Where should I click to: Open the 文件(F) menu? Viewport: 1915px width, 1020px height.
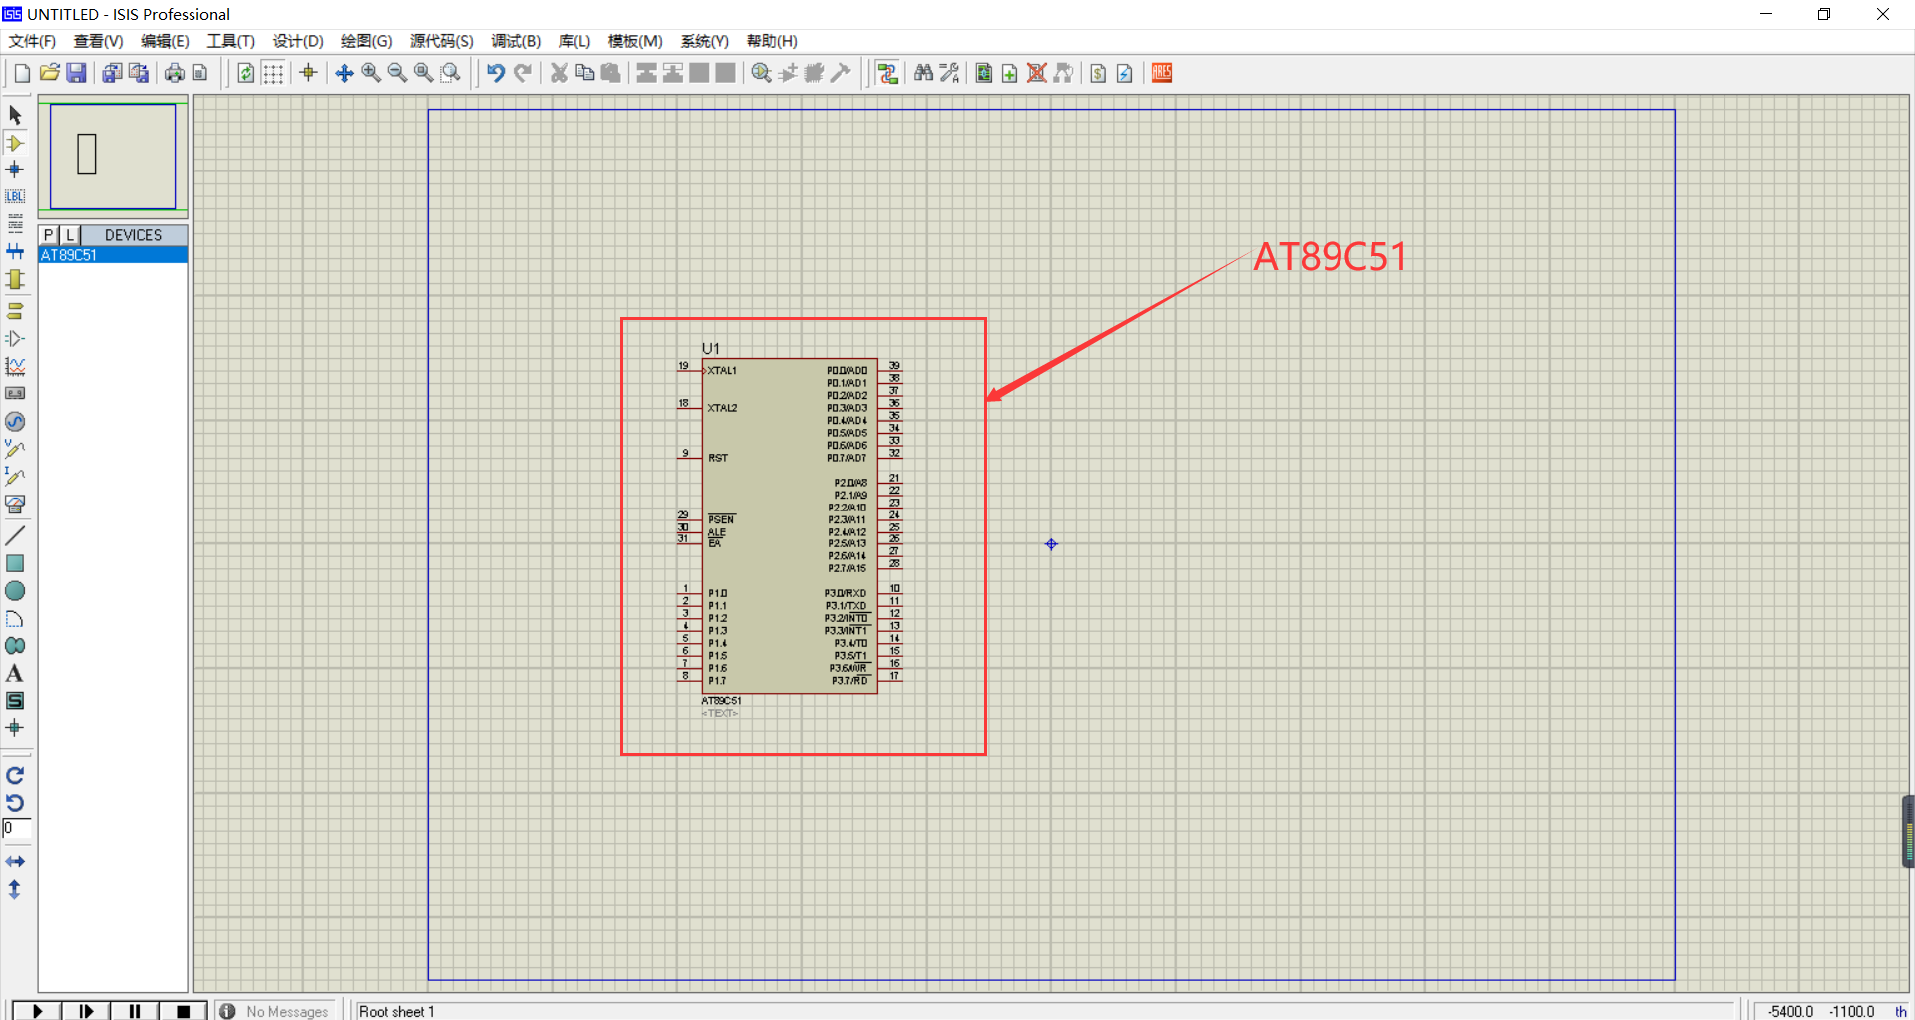pos(32,41)
